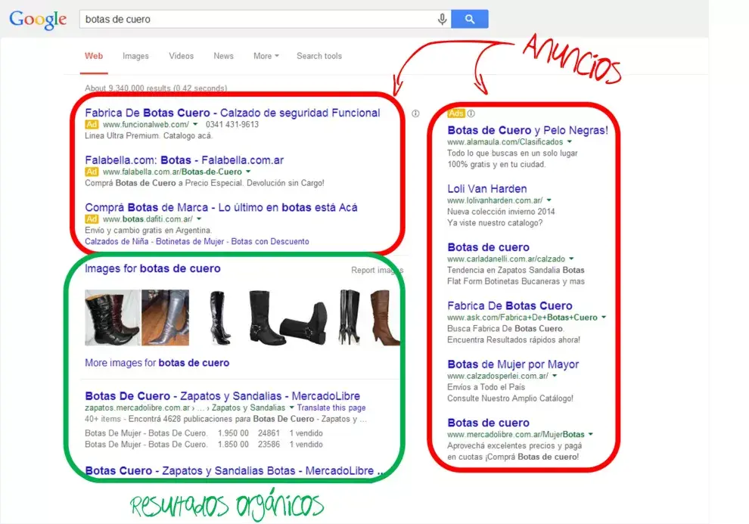Expand the arrow beside www.lolivanharden.com.ar

point(549,200)
